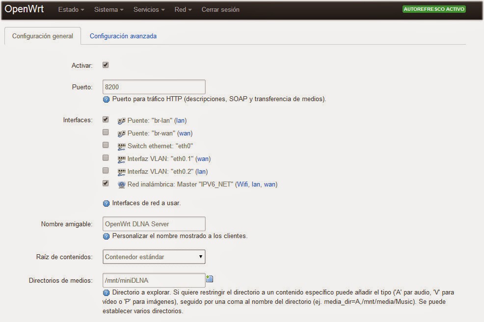Toggle the Activar checkbox

[x=106, y=65]
